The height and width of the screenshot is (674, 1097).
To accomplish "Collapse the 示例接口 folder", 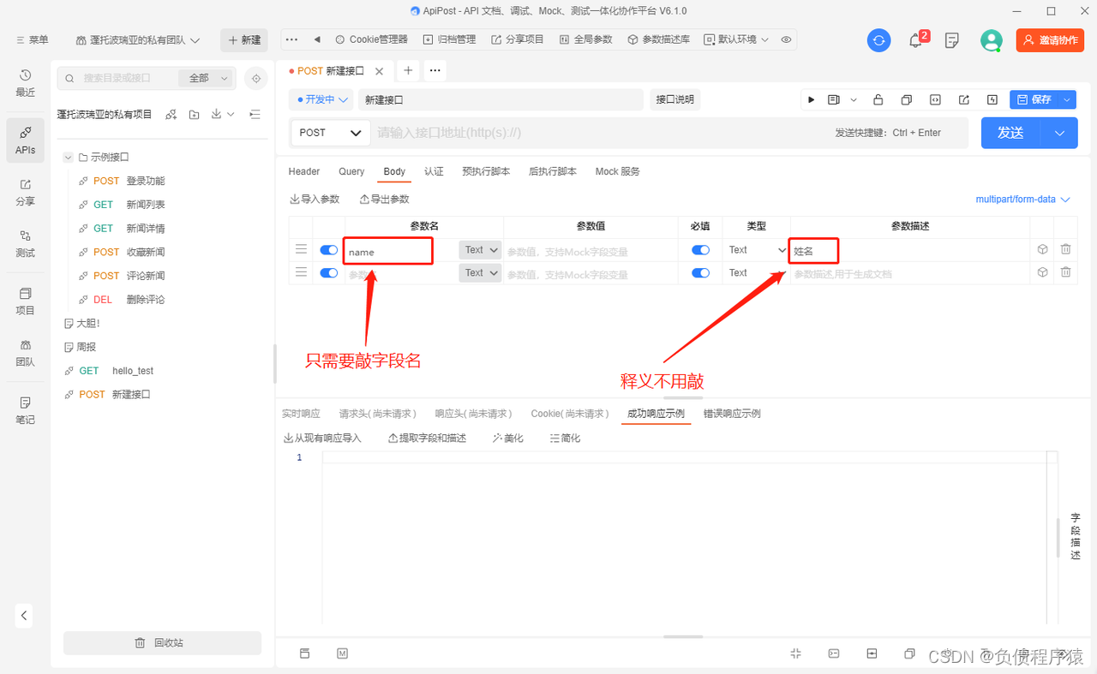I will 69,158.
